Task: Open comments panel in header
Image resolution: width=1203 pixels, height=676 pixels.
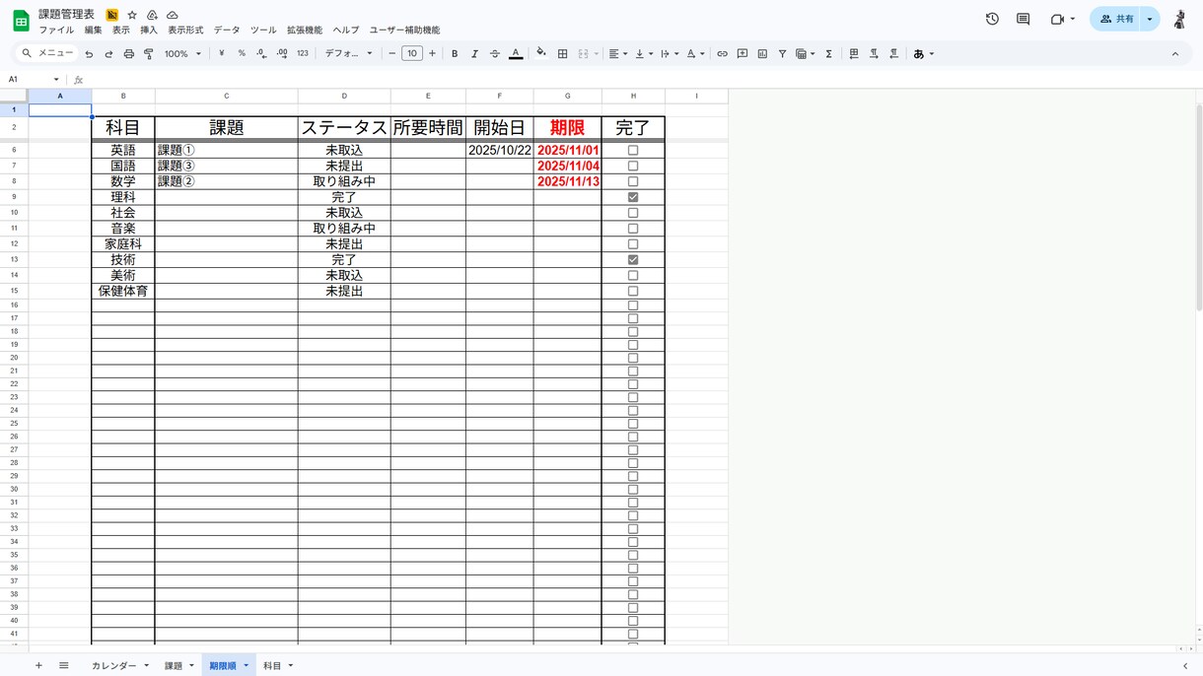Action: (1023, 19)
